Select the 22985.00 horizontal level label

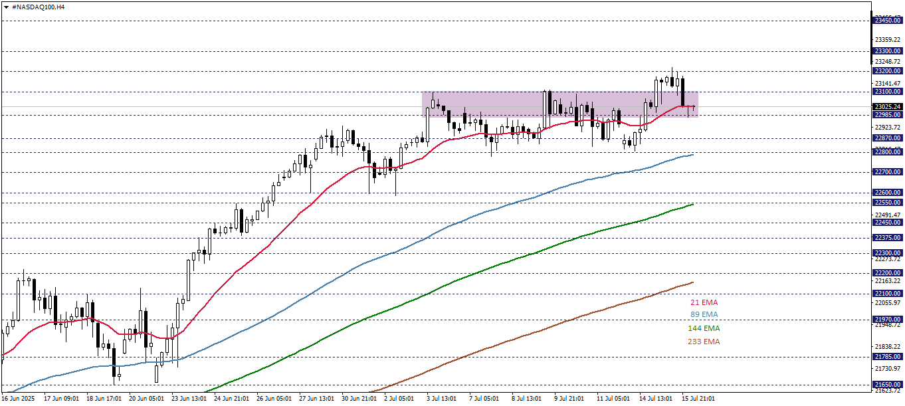click(888, 114)
